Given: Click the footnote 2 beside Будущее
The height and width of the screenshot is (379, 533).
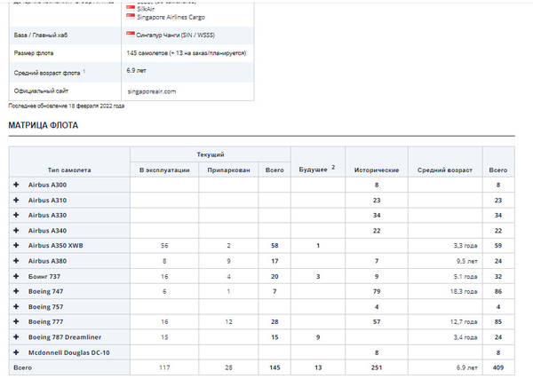Looking at the screenshot, I should pyautogui.click(x=333, y=167).
